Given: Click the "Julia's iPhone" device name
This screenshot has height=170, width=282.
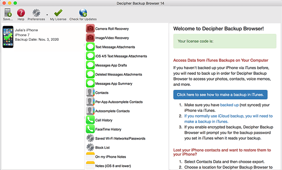Looking at the screenshot, I should [26, 30].
